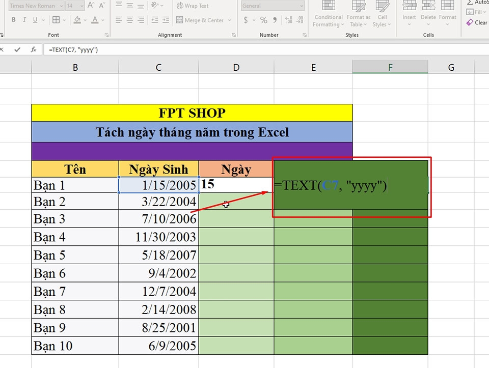Click the Increase Decimal icon

click(288, 20)
